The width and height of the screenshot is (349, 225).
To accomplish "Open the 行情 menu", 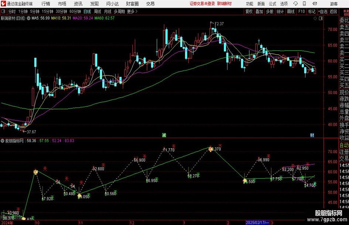I will 46,4.
